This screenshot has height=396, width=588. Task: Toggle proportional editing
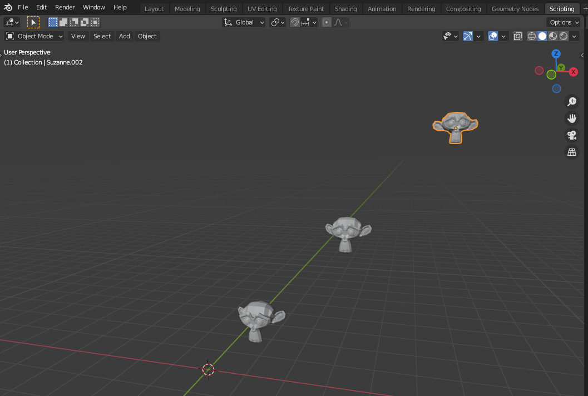click(327, 22)
